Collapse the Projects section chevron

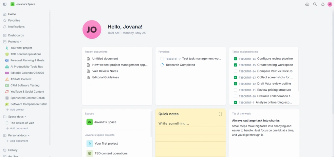pyautogui.click(x=21, y=42)
